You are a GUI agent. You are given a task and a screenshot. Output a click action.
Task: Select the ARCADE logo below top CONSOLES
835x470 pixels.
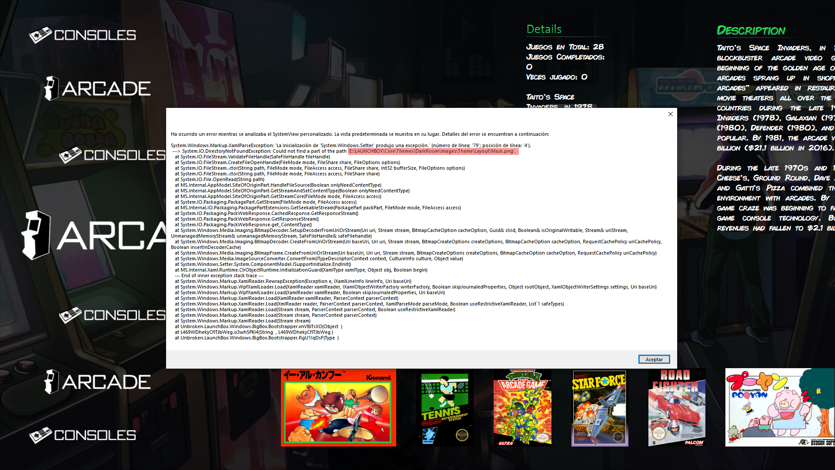click(x=97, y=88)
